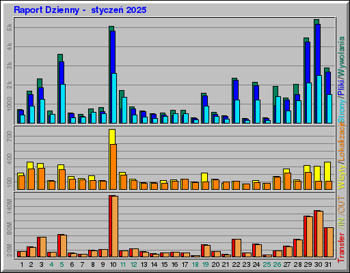Click day label 1 on the x-axis
This screenshot has width=350, height=273.
click(x=22, y=265)
